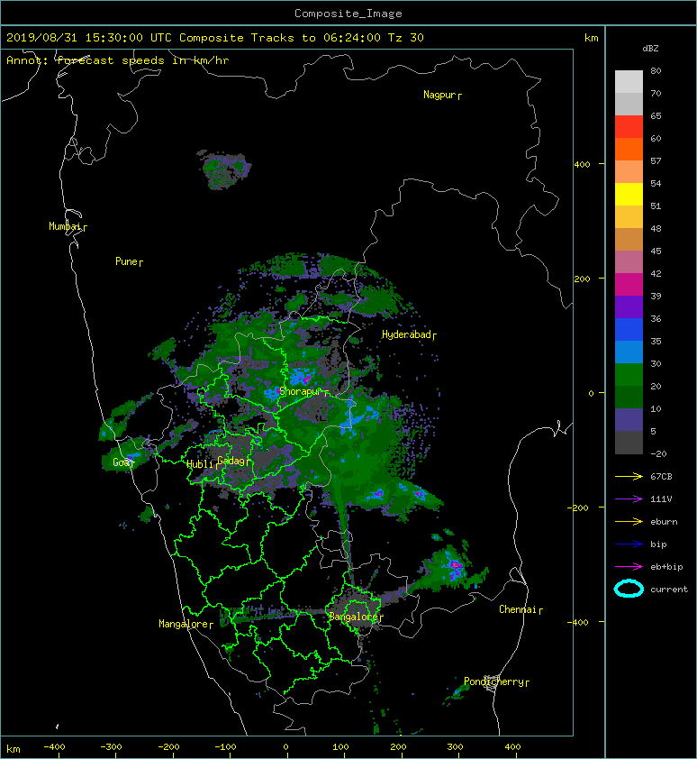Select the eburn arrow legend symbol

coord(629,521)
